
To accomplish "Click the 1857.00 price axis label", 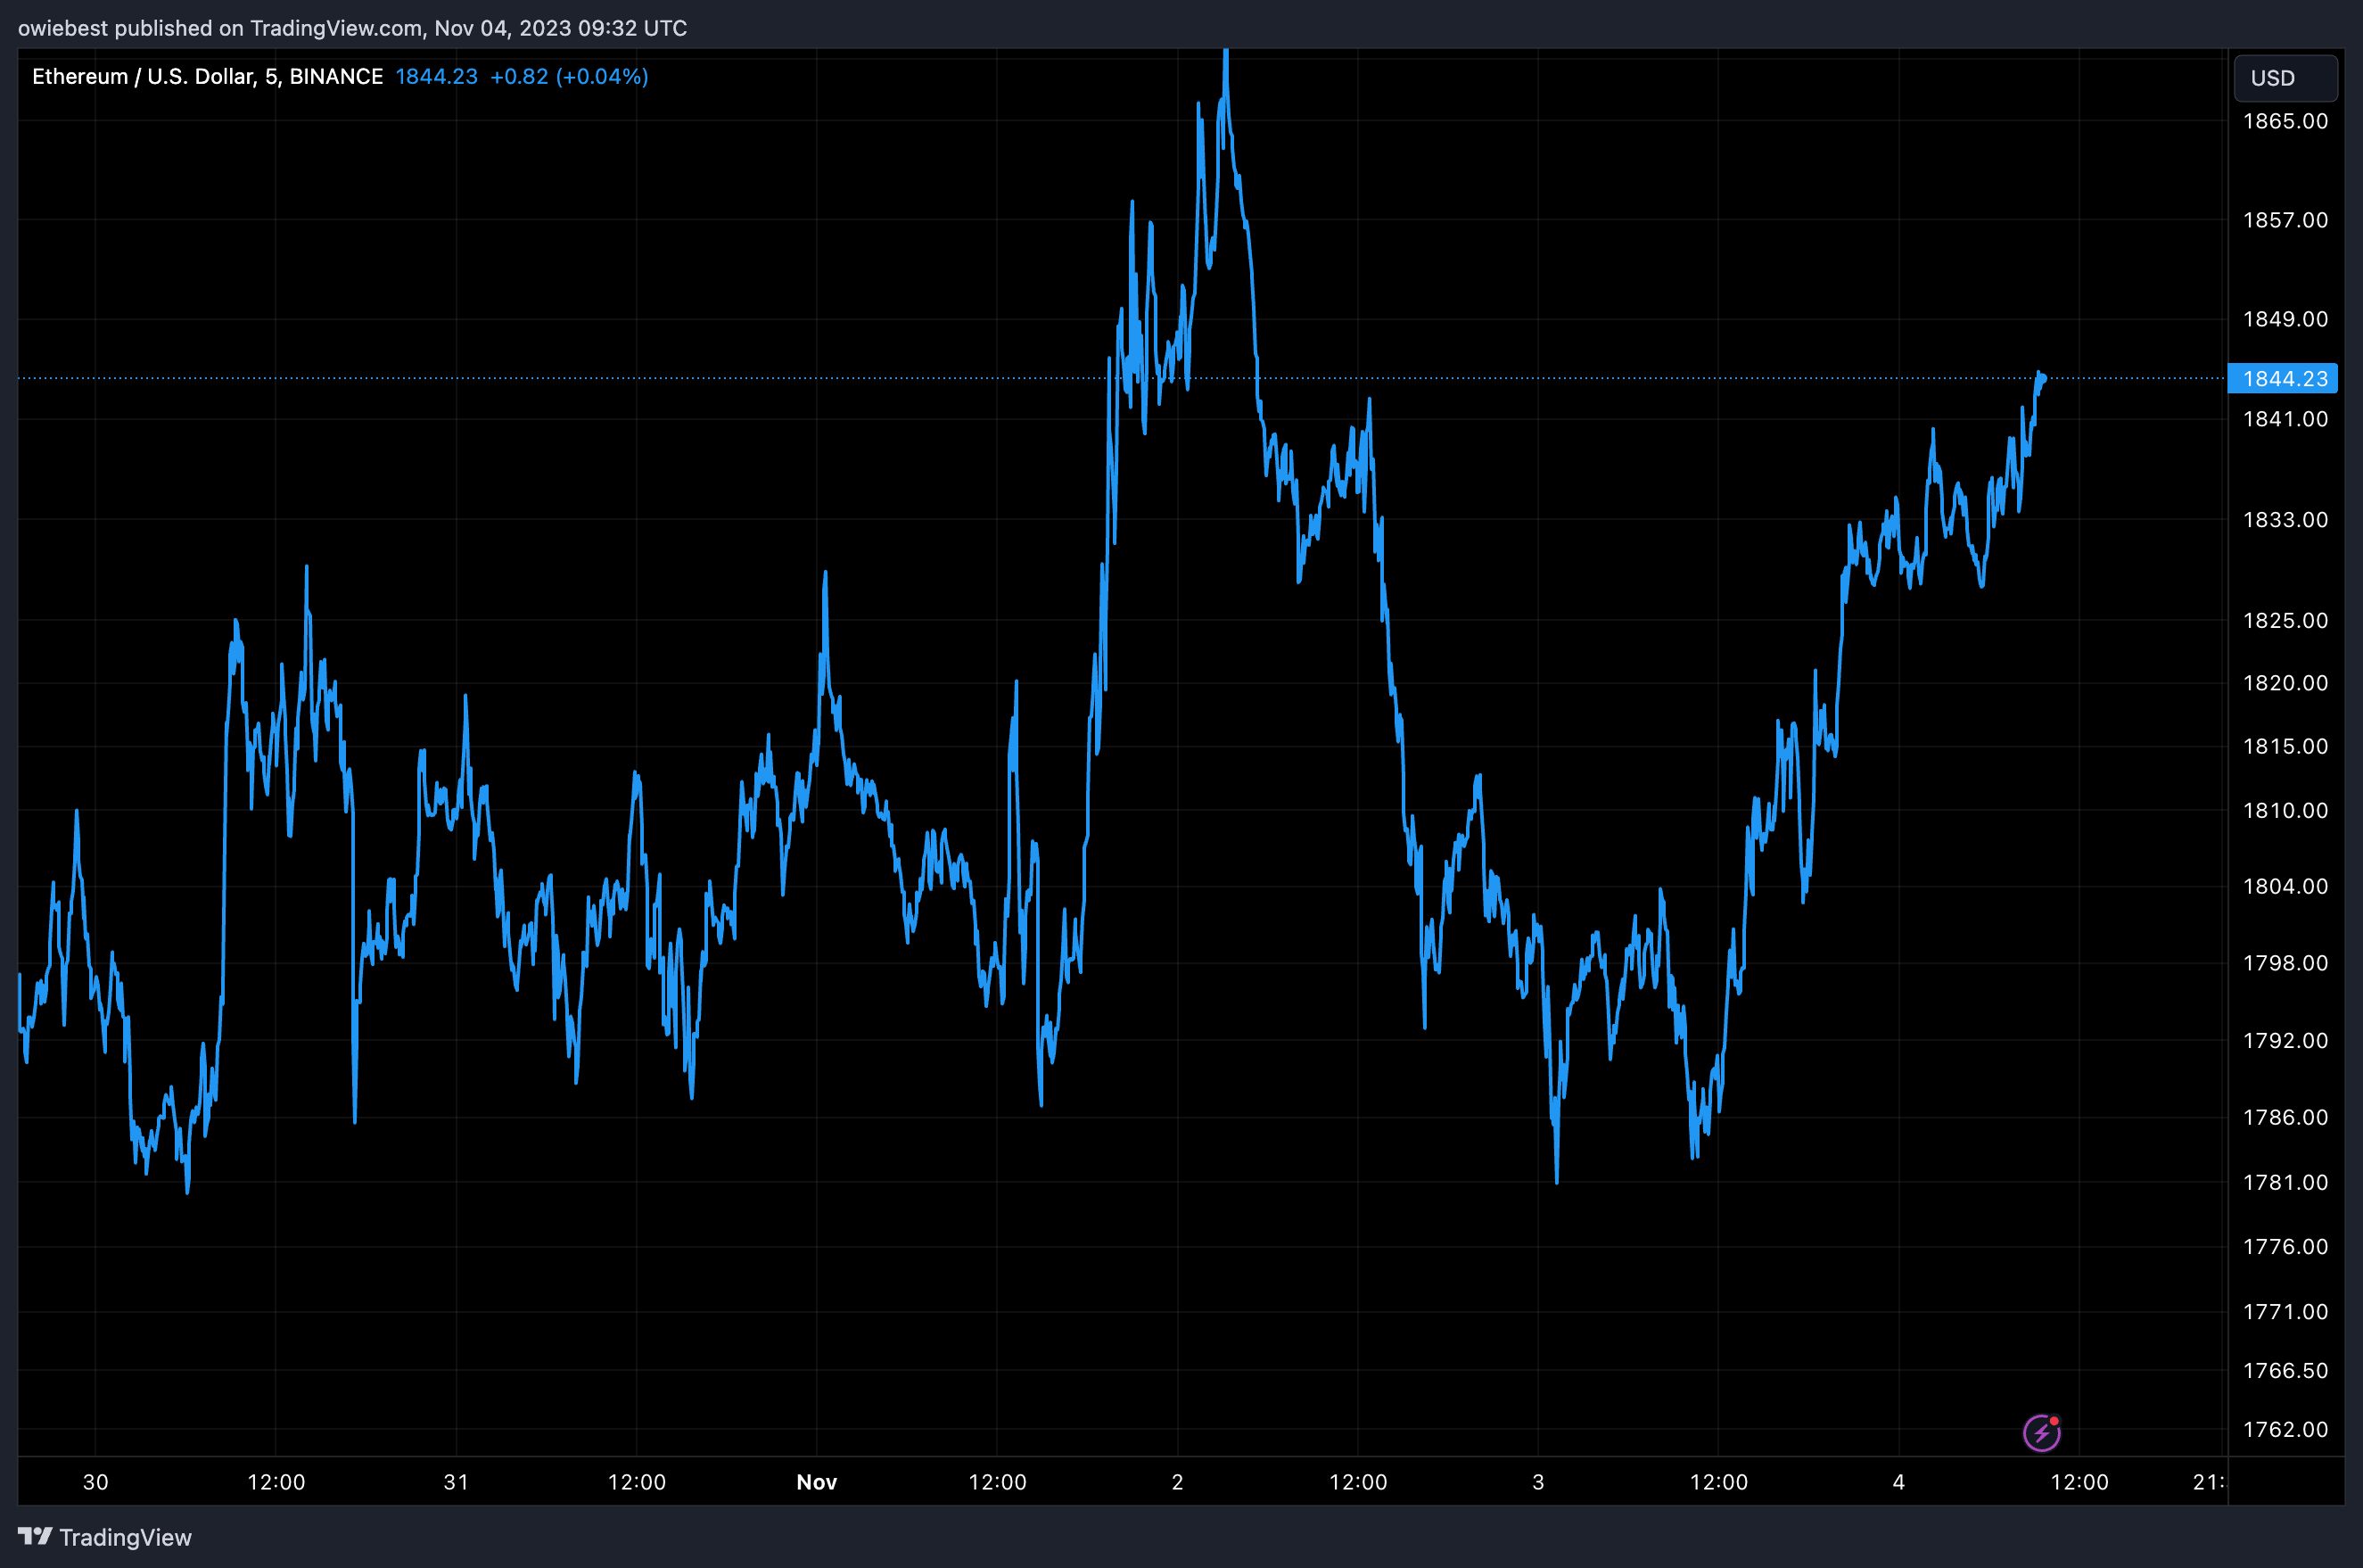I will click(2285, 220).
